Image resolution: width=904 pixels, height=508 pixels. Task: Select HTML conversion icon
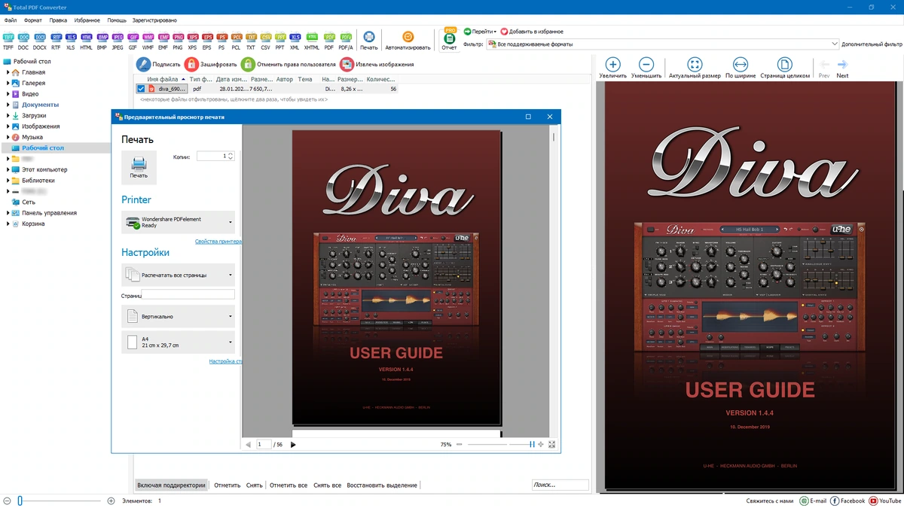point(87,41)
